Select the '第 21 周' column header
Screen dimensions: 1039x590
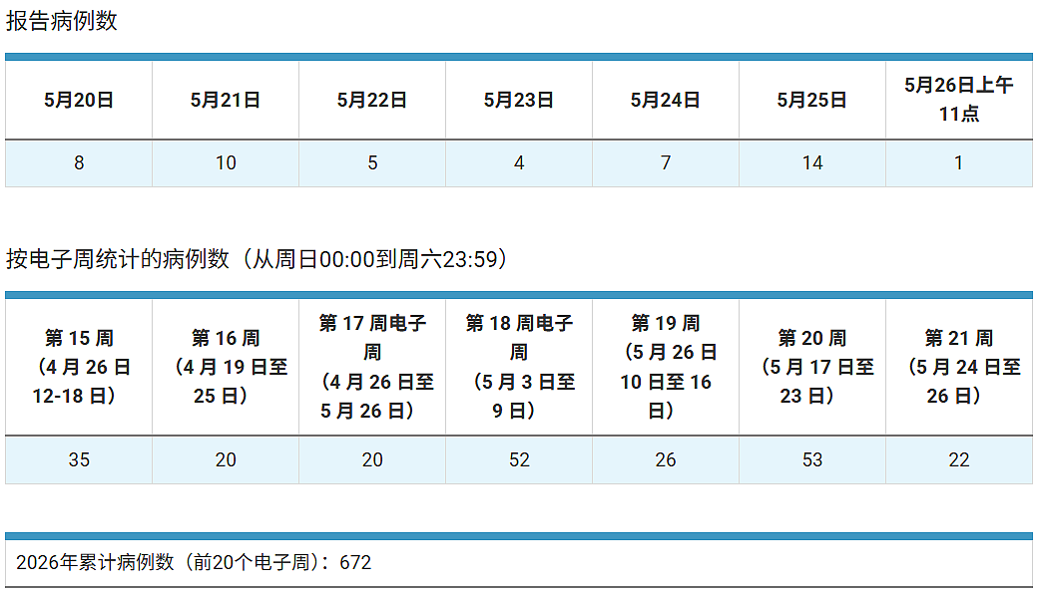[959, 367]
